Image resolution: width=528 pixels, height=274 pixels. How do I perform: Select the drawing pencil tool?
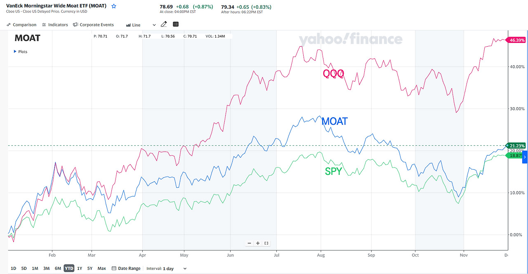[x=164, y=24]
